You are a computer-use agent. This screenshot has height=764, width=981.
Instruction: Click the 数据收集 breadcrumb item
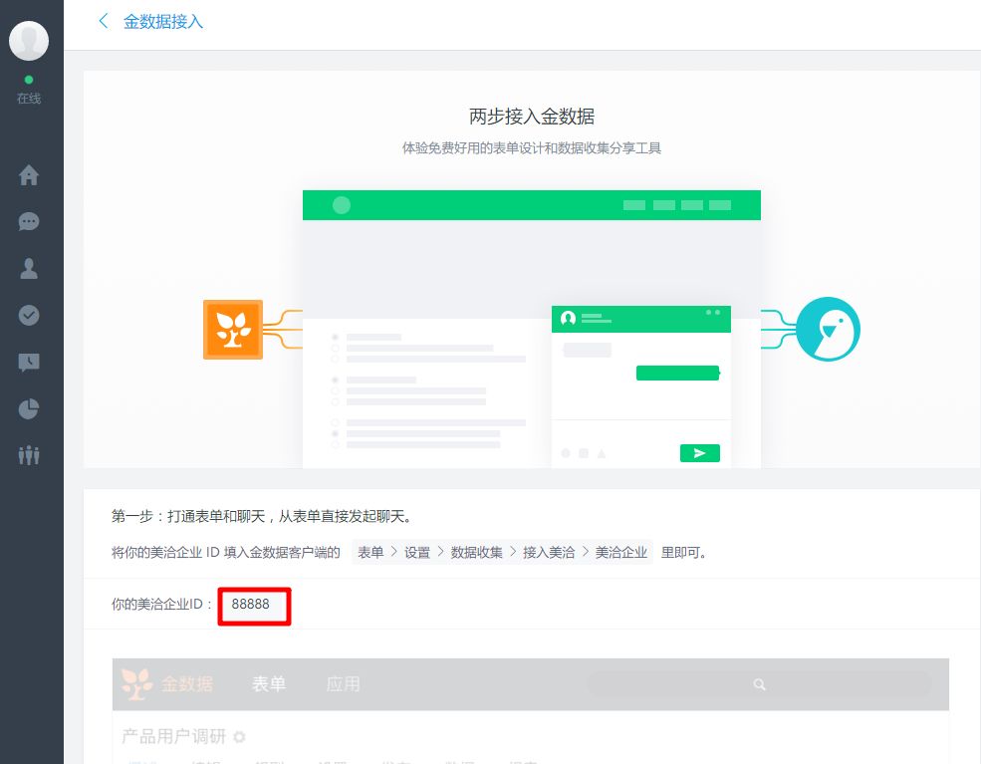[x=477, y=553]
